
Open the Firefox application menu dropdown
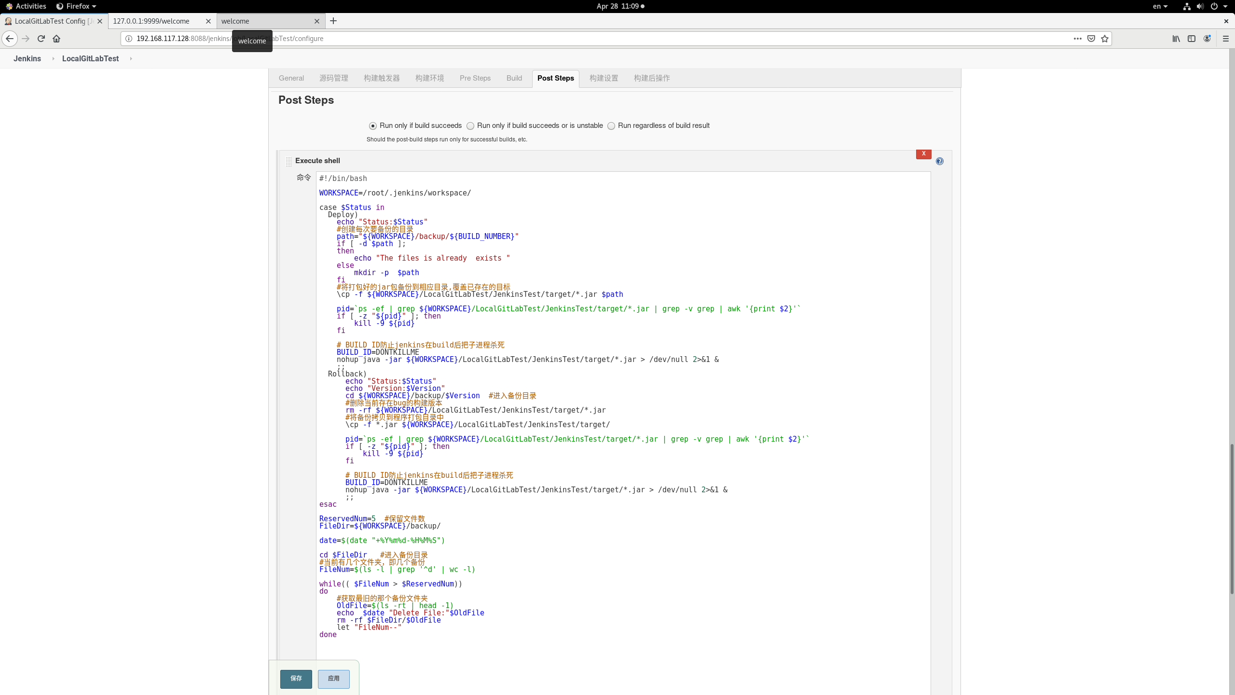click(x=75, y=6)
